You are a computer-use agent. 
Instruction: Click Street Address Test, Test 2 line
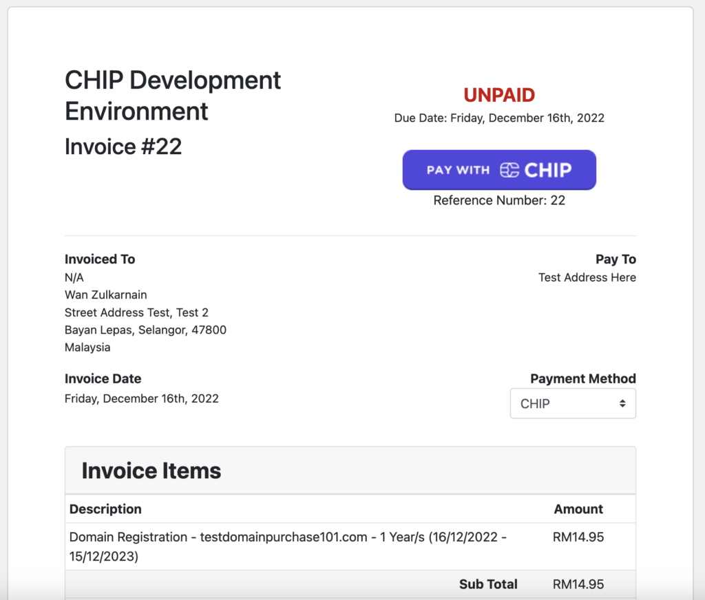coord(136,312)
